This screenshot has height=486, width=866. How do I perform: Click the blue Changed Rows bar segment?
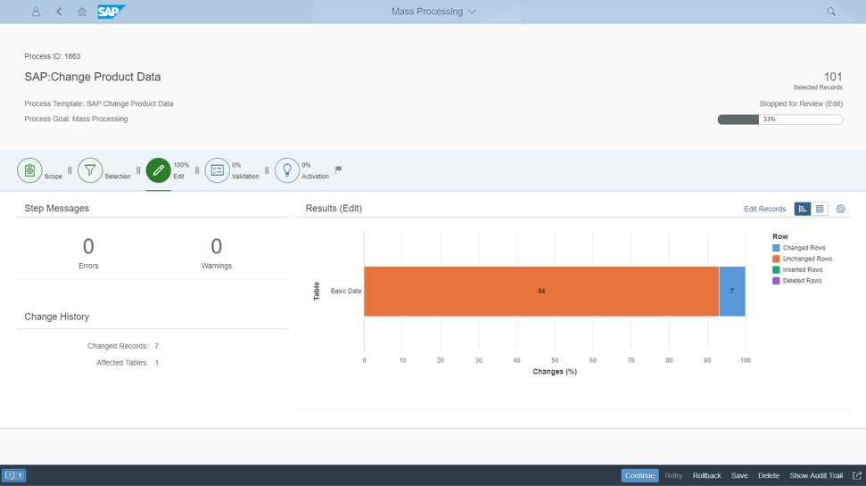tap(732, 291)
